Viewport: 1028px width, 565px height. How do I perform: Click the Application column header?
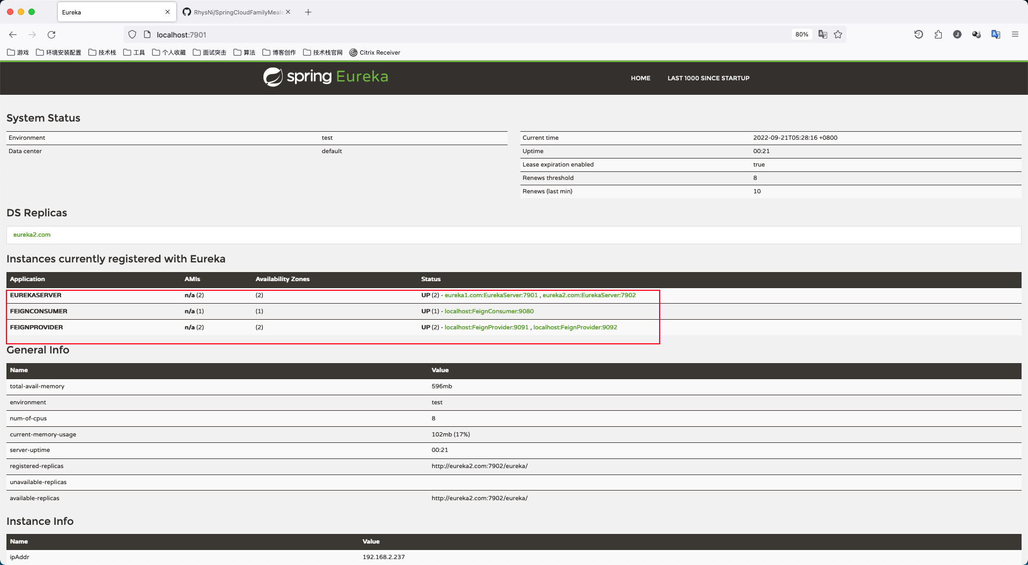coord(27,279)
